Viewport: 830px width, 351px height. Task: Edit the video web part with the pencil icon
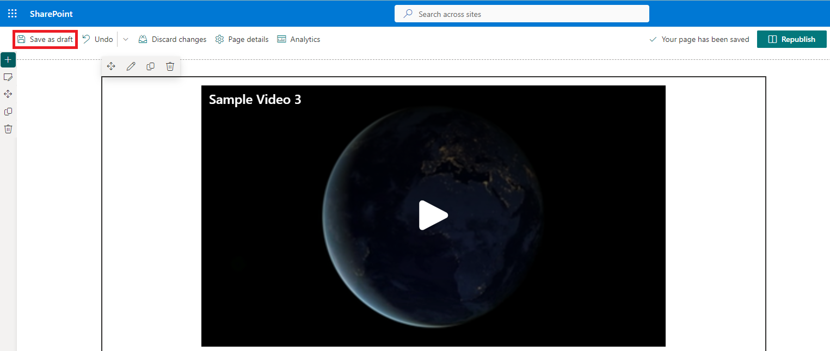tap(131, 66)
